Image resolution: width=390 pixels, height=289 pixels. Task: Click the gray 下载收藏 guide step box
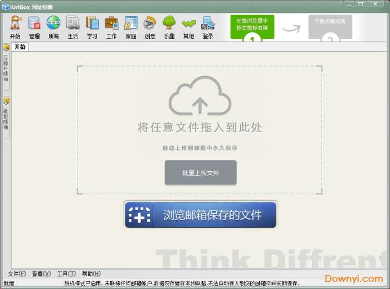pyautogui.click(x=330, y=27)
